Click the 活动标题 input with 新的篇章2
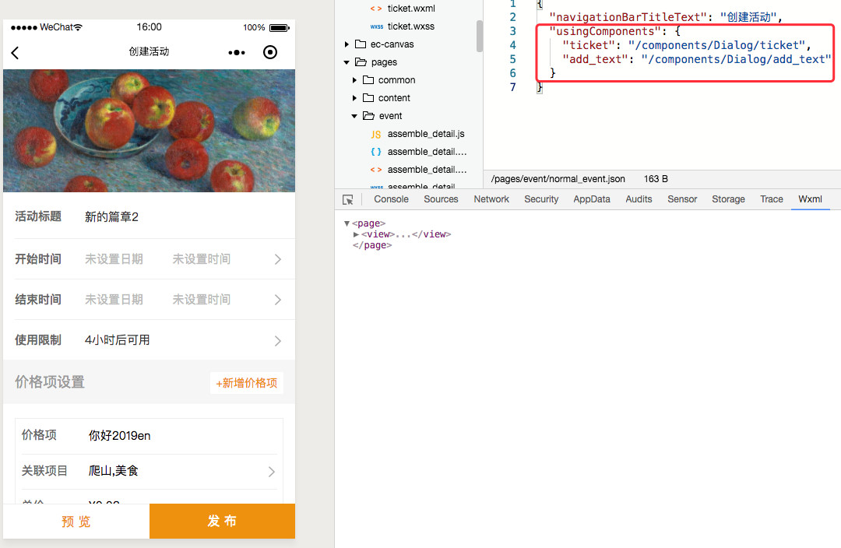This screenshot has width=841, height=548. pyautogui.click(x=111, y=216)
